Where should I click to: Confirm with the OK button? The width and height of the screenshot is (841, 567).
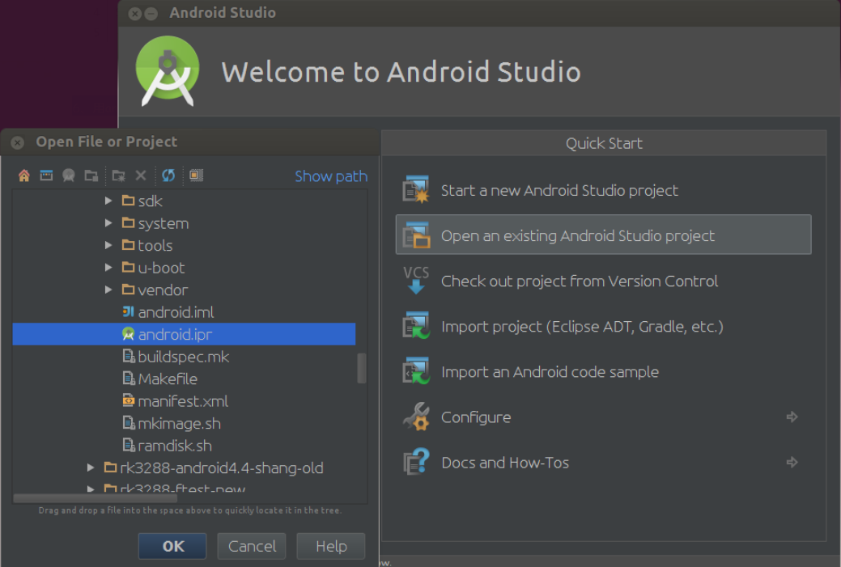pyautogui.click(x=172, y=546)
